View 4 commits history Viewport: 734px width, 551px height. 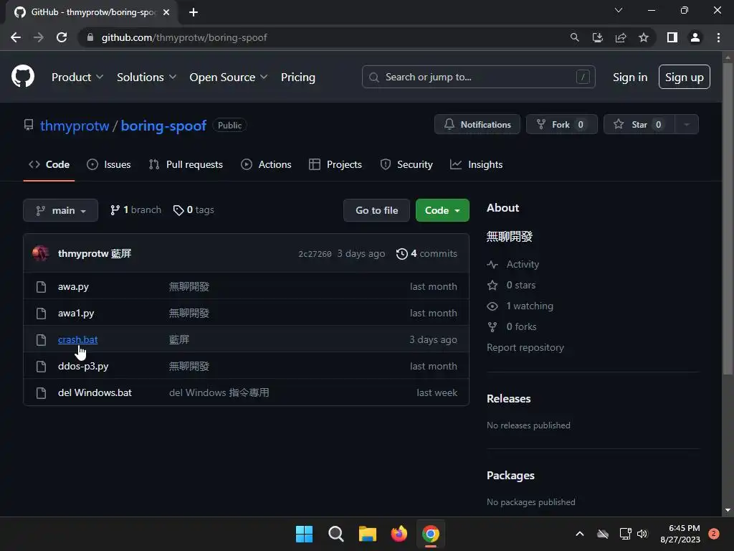pos(426,253)
